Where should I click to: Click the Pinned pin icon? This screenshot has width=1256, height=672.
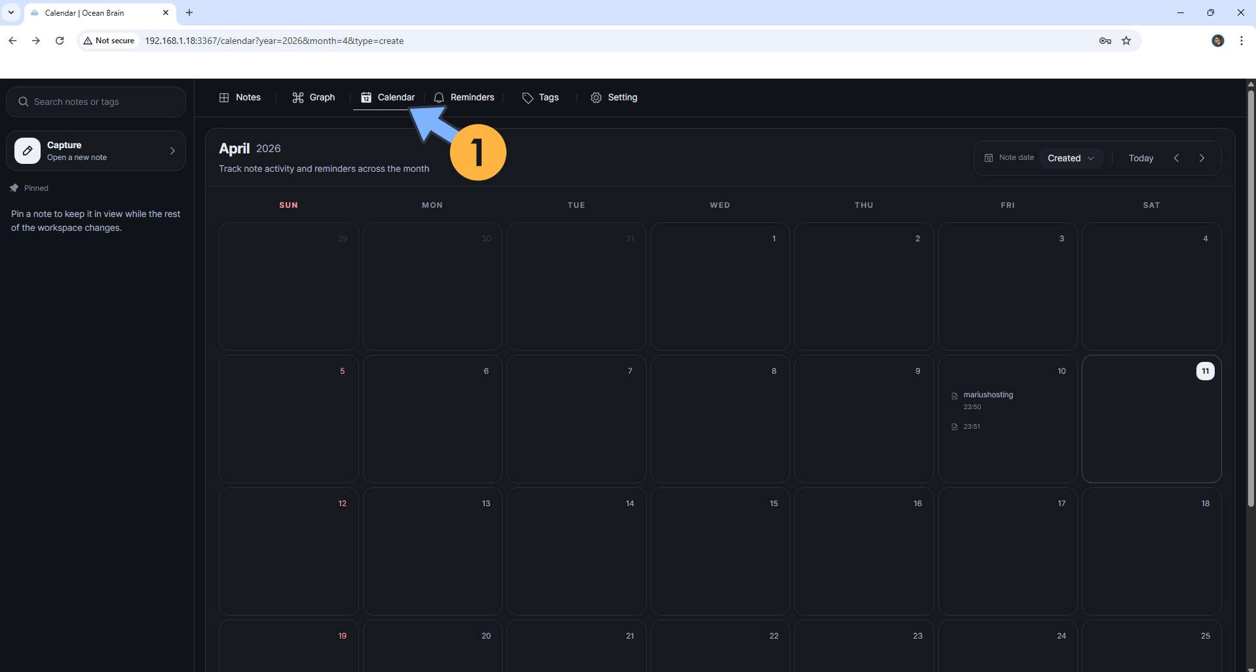coord(14,188)
